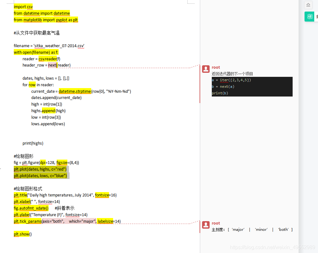
Task: Click line 'for row in reader:'
Action: pyautogui.click(x=38, y=85)
